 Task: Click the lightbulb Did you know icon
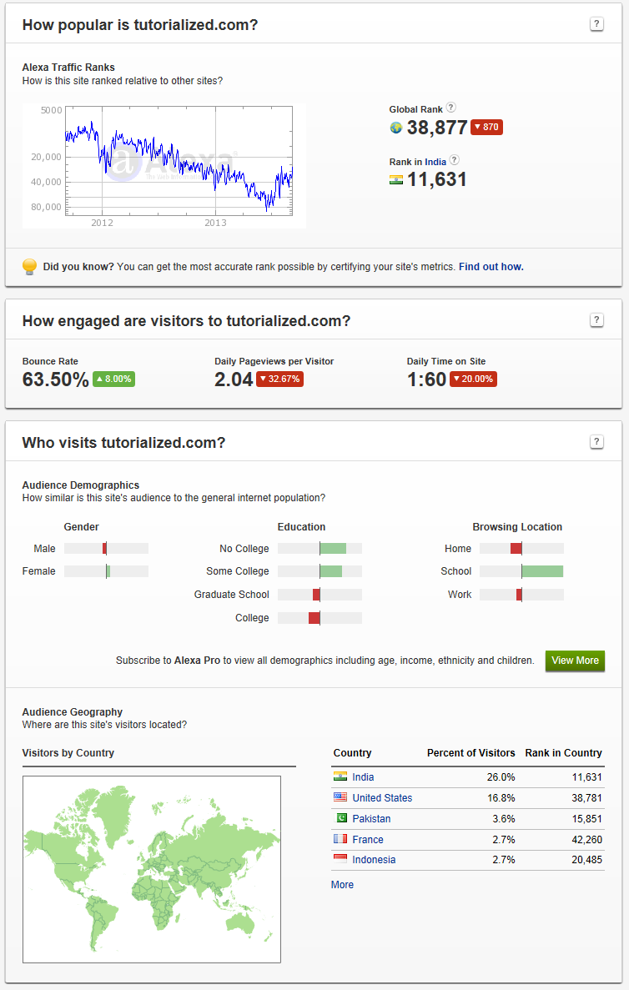[29, 266]
